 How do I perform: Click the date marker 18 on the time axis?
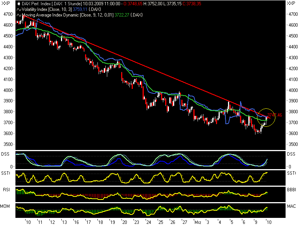coord(100,222)
